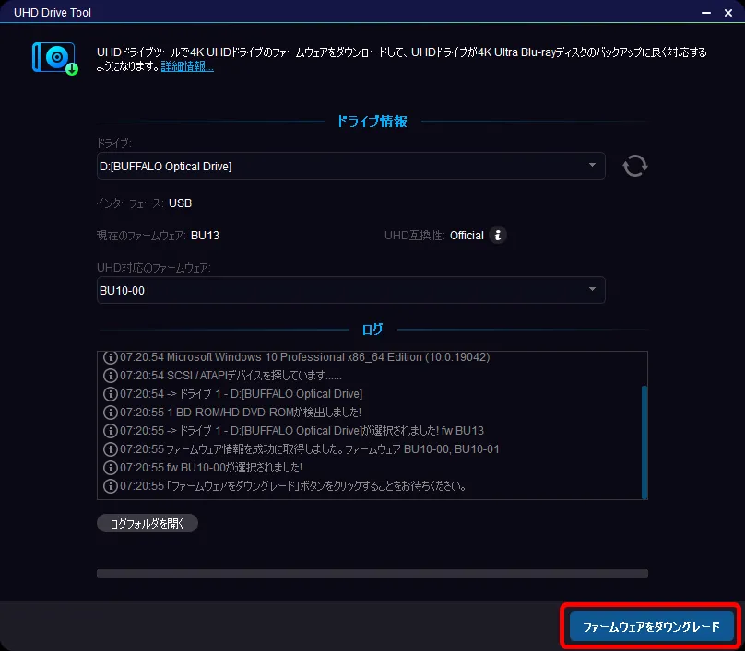Click the info icon of the SCSI / ATAPI log line
Screen dimensions: 745x651
[x=111, y=376]
